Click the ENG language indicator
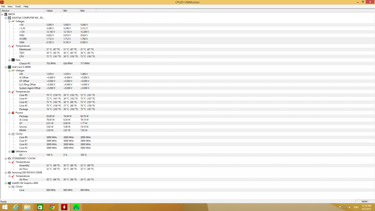The image size is (375, 211). pos(356,207)
